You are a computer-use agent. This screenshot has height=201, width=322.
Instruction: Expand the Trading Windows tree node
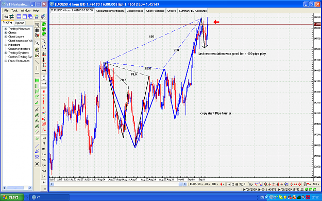tap(6, 29)
